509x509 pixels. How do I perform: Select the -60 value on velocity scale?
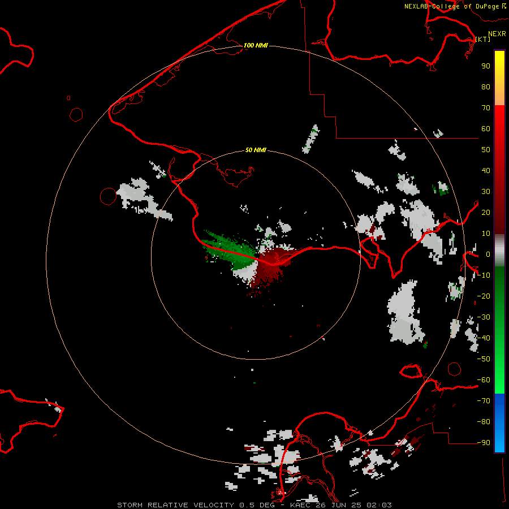point(484,380)
